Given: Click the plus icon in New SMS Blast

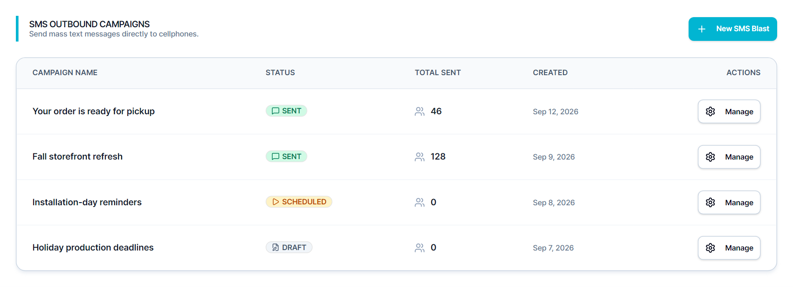Looking at the screenshot, I should pyautogui.click(x=702, y=29).
